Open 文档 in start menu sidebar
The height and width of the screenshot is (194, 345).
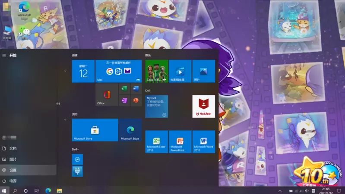pos(28,148)
